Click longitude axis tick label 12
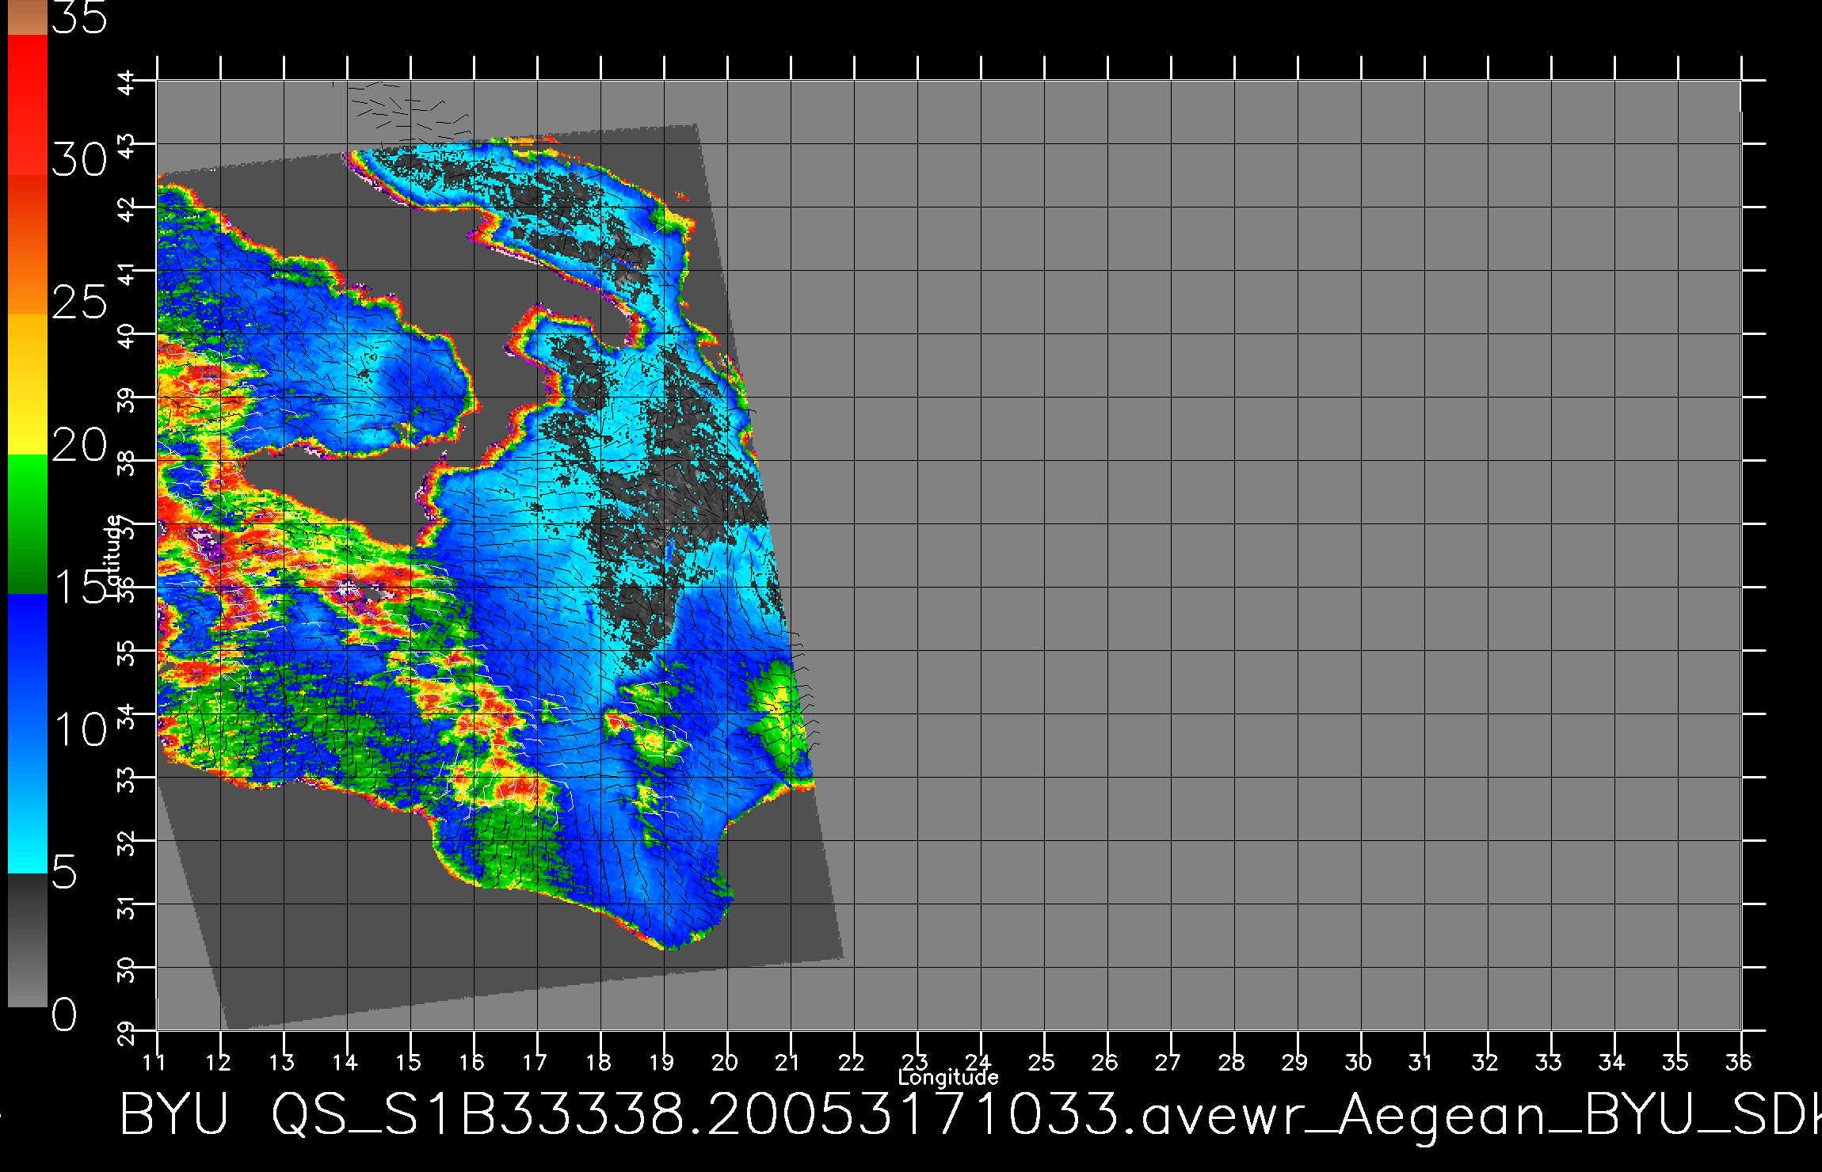The image size is (1822, 1172). (217, 1062)
